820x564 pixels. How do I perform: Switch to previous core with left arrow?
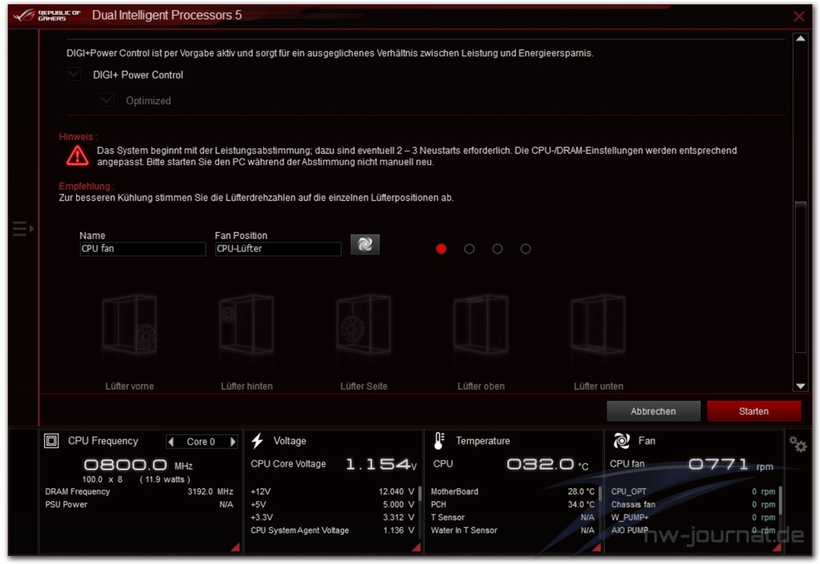pyautogui.click(x=172, y=442)
